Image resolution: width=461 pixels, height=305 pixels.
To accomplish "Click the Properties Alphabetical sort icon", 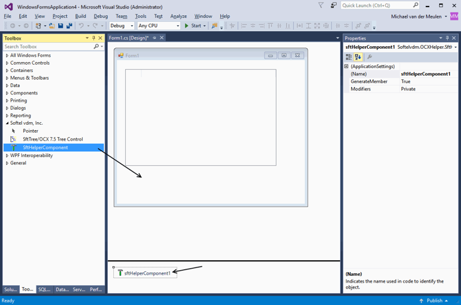I will click(x=358, y=57).
